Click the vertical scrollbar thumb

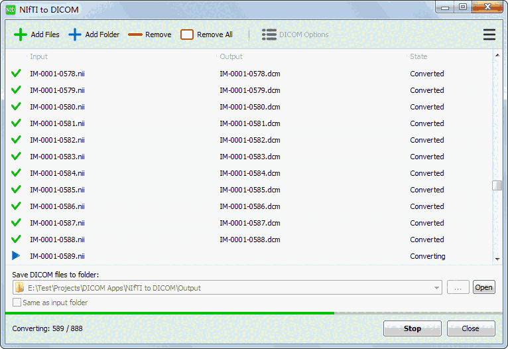click(497, 185)
